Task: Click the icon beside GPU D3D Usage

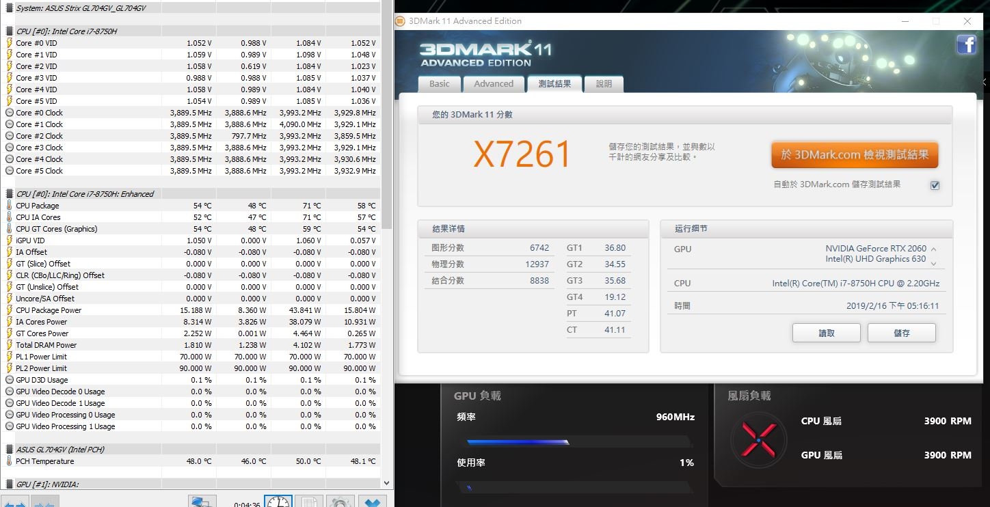Action: pos(10,380)
